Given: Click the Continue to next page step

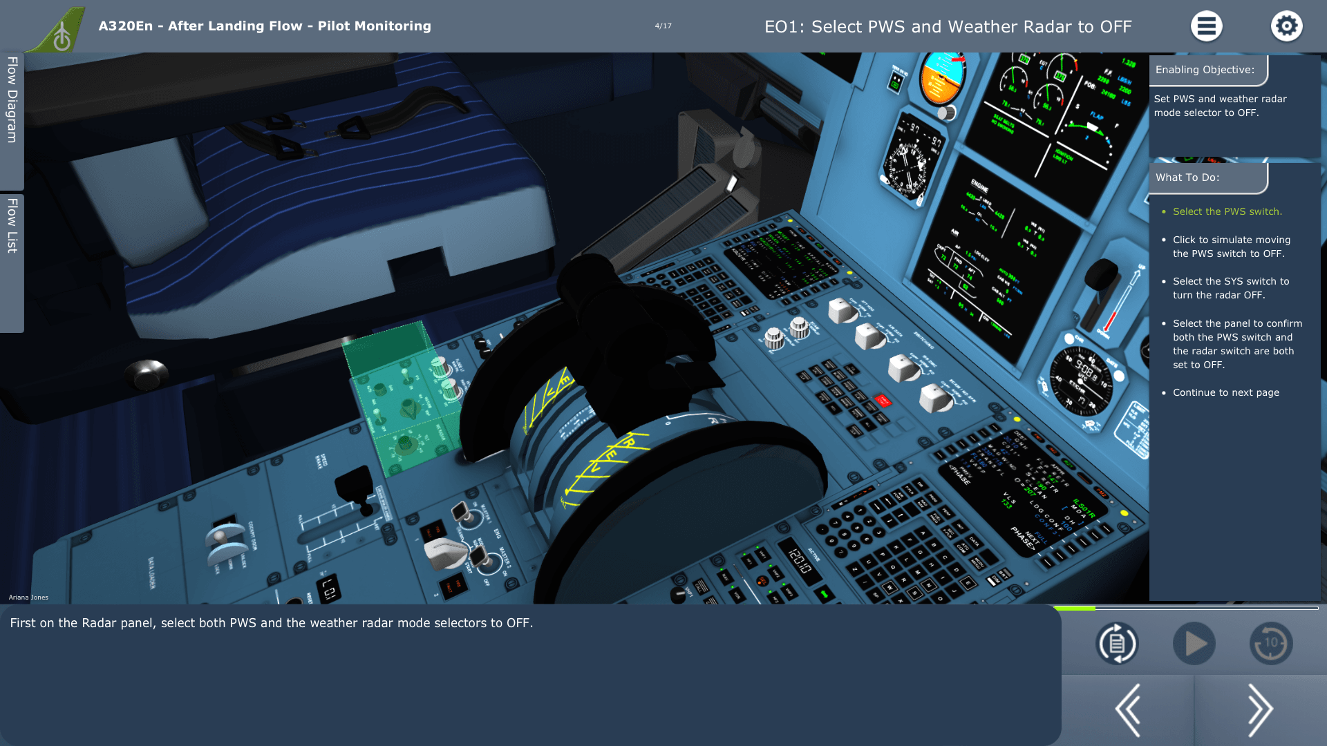Looking at the screenshot, I should pyautogui.click(x=1225, y=392).
